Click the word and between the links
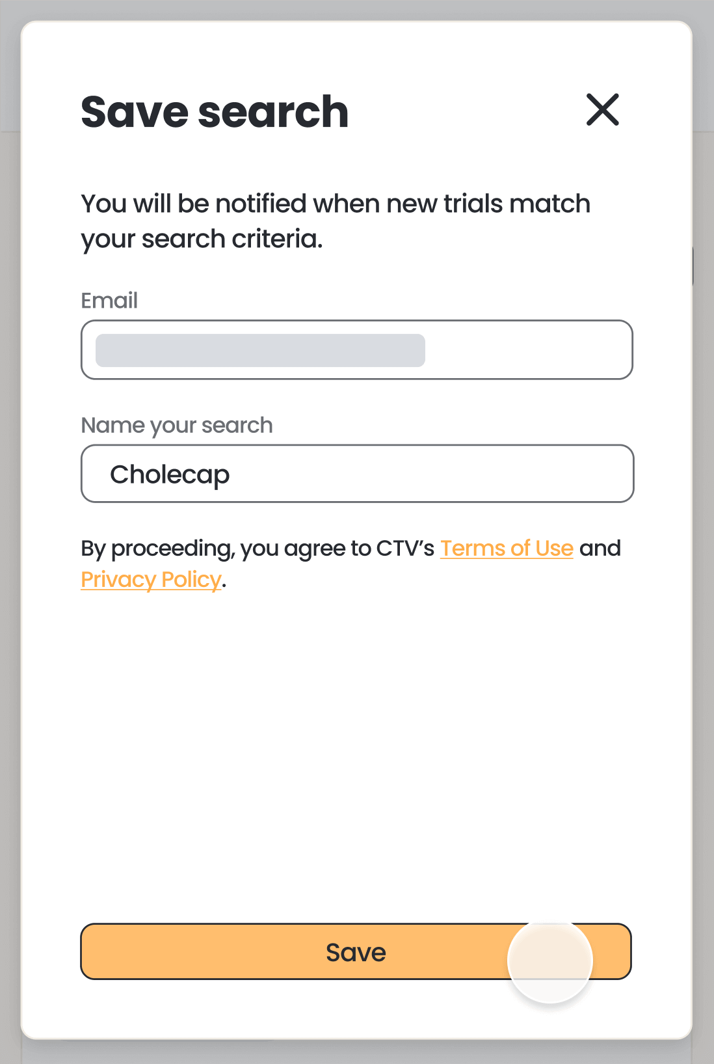This screenshot has height=1064, width=714. pos(600,549)
